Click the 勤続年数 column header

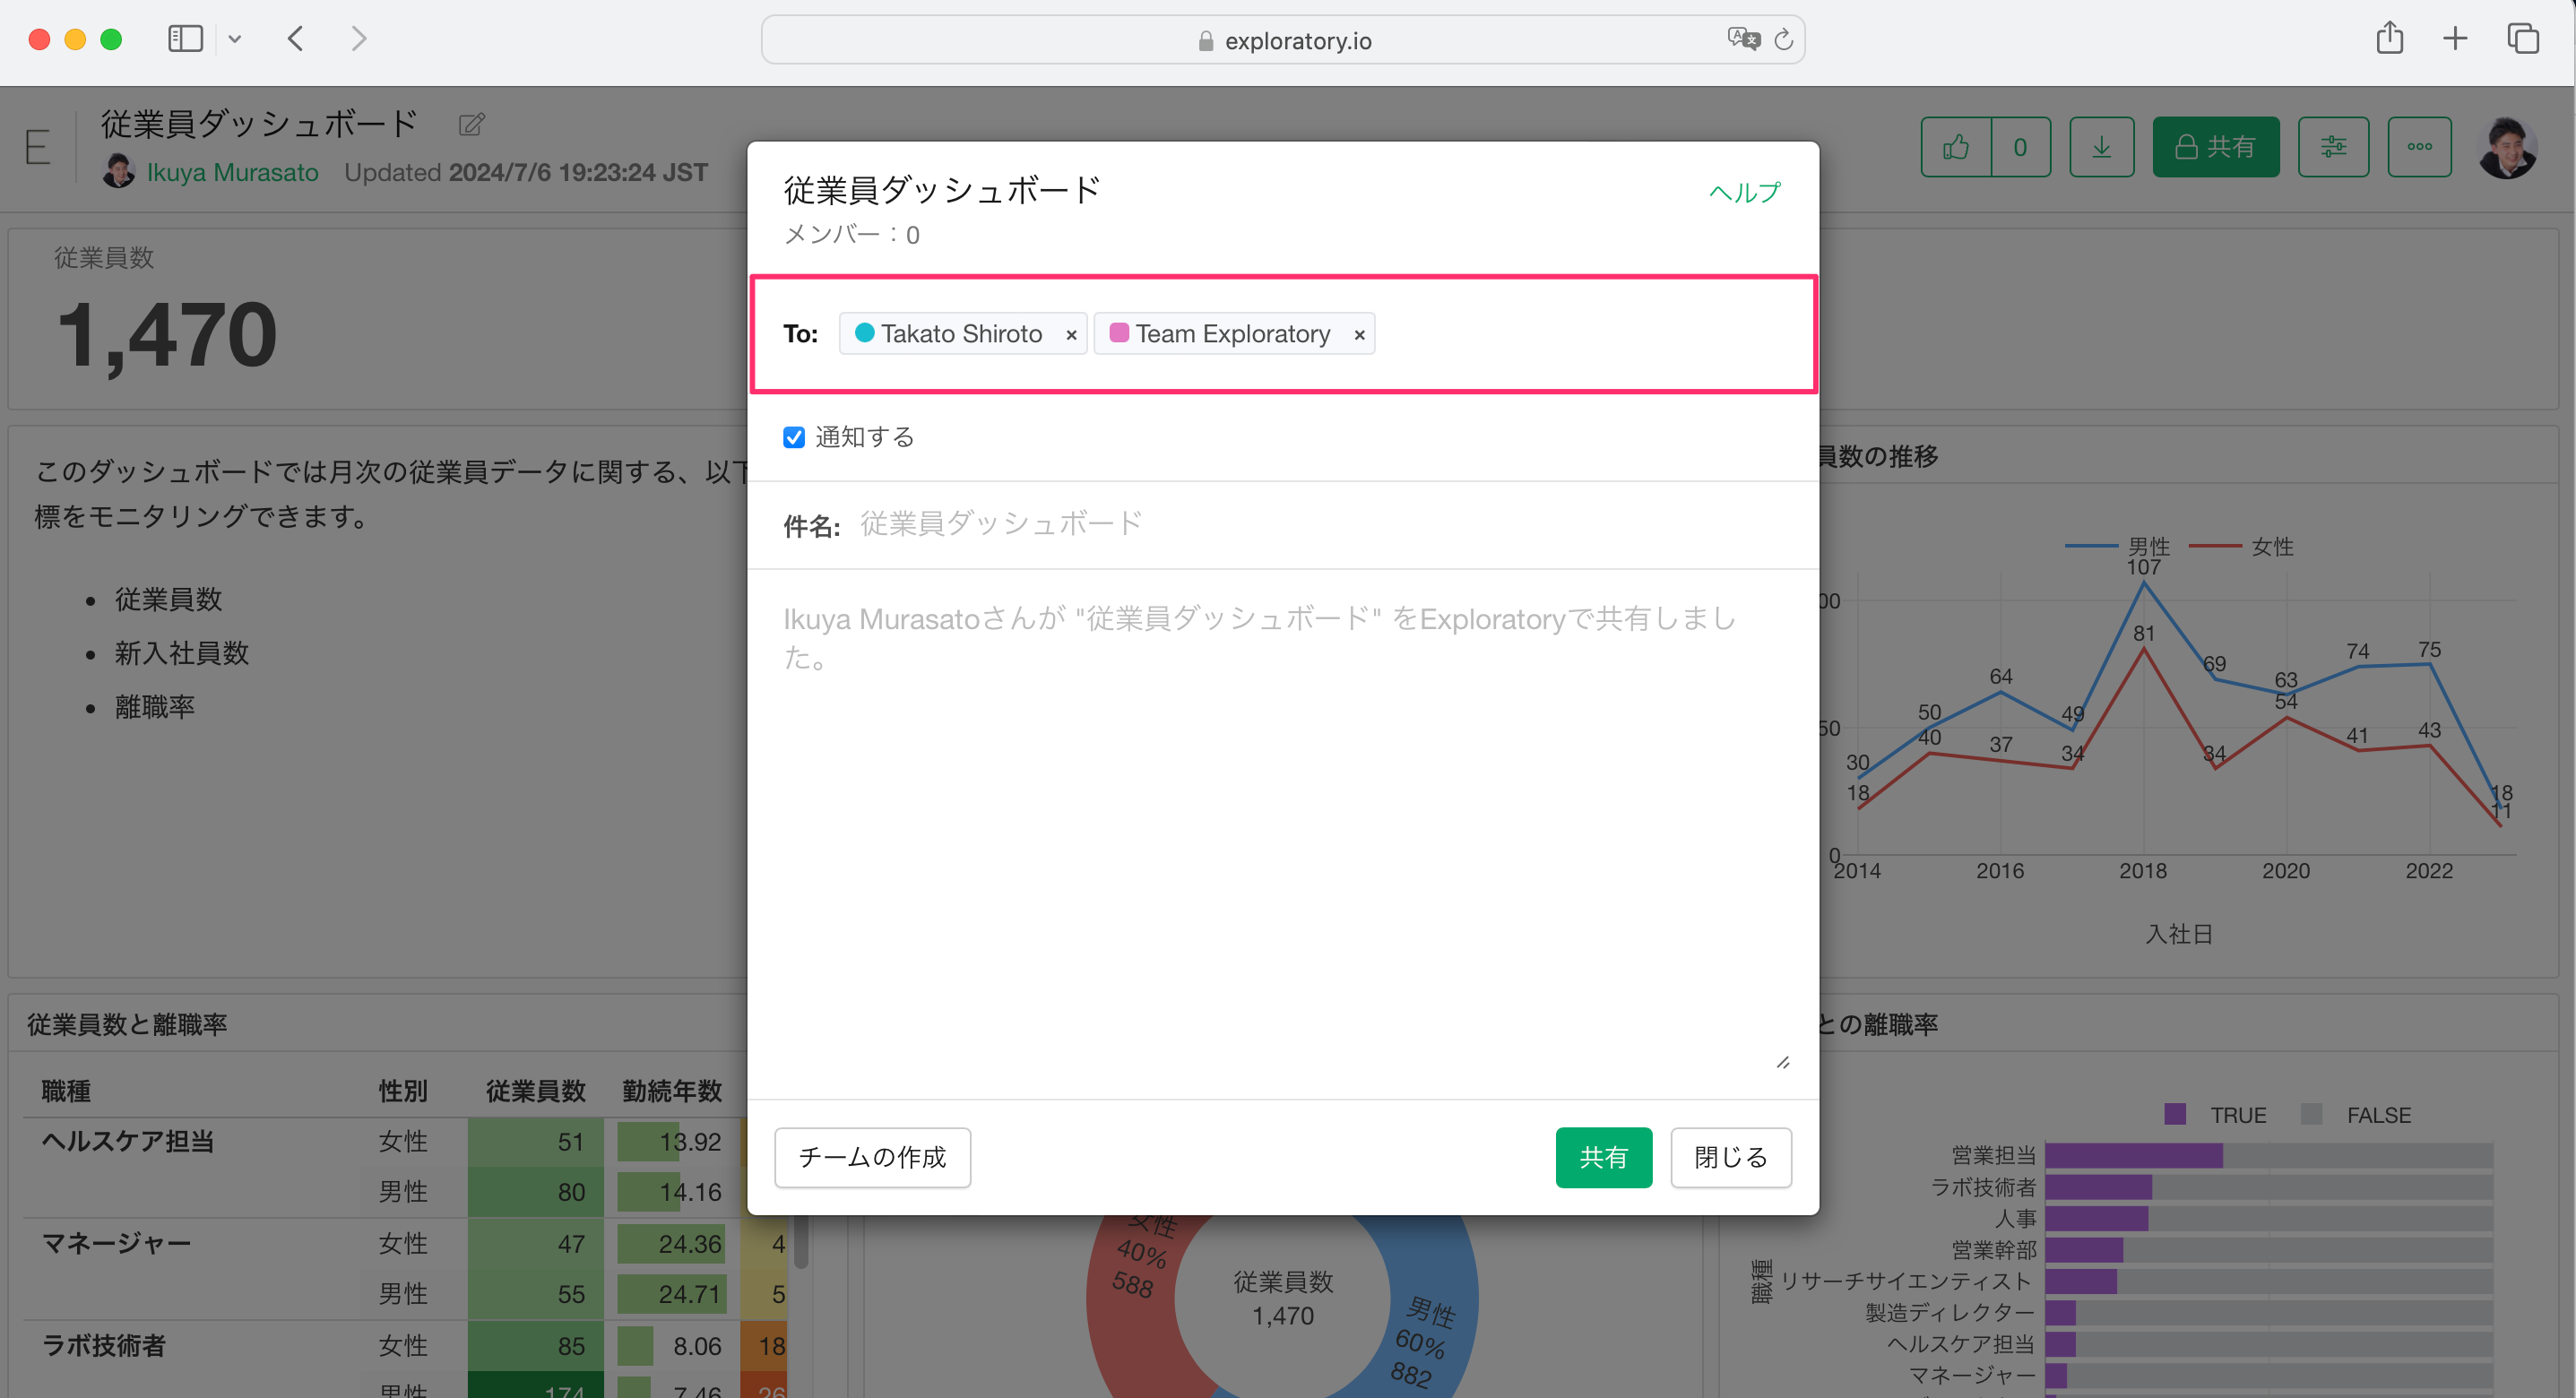point(672,1091)
